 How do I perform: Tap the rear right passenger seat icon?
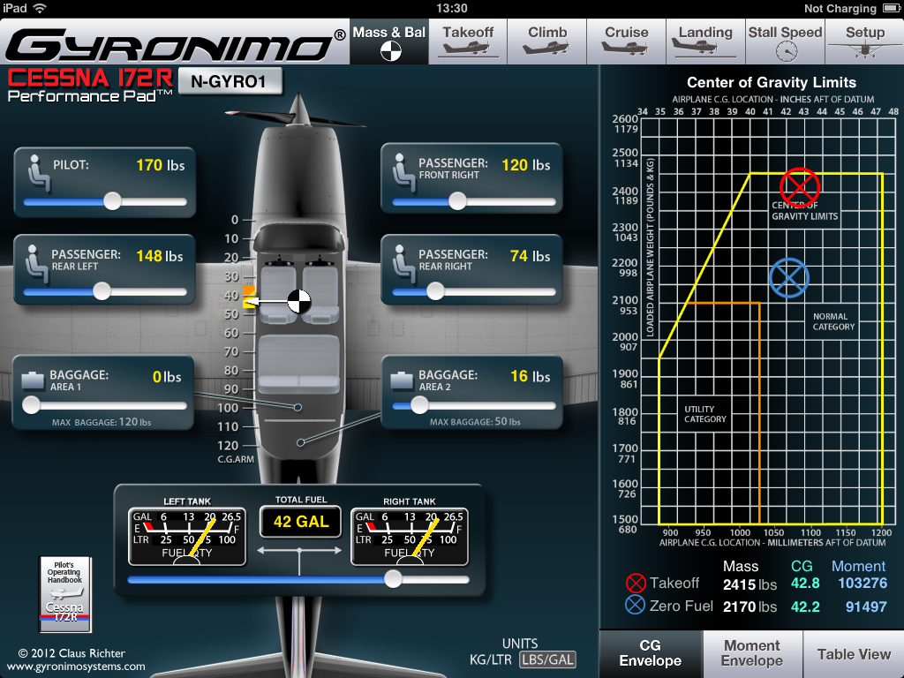click(x=403, y=263)
